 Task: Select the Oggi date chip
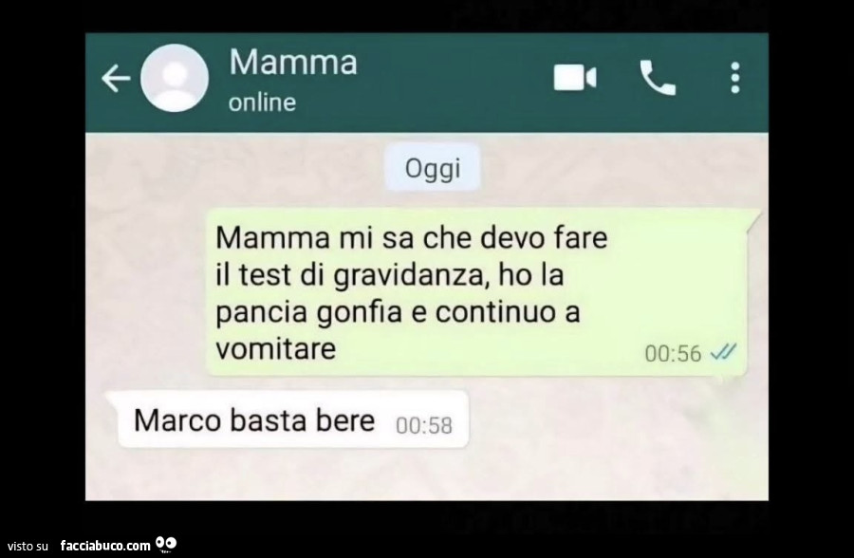(433, 168)
